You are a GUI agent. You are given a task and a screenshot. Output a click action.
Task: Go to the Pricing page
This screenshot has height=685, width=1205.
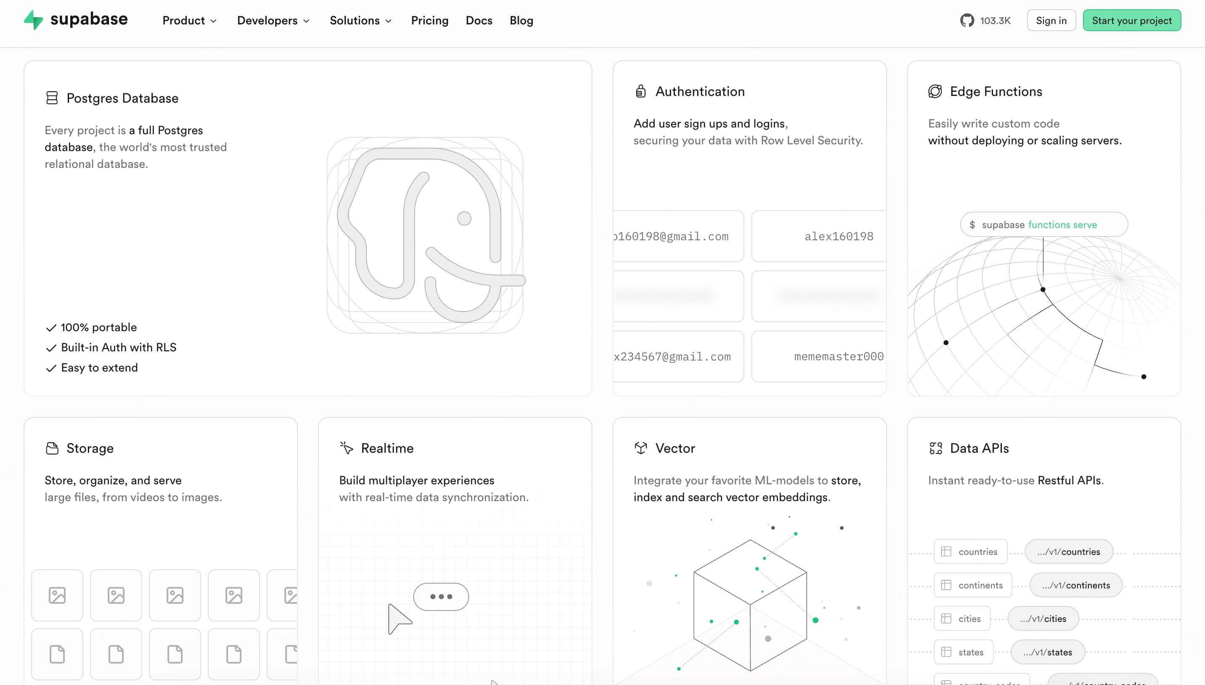(x=430, y=20)
